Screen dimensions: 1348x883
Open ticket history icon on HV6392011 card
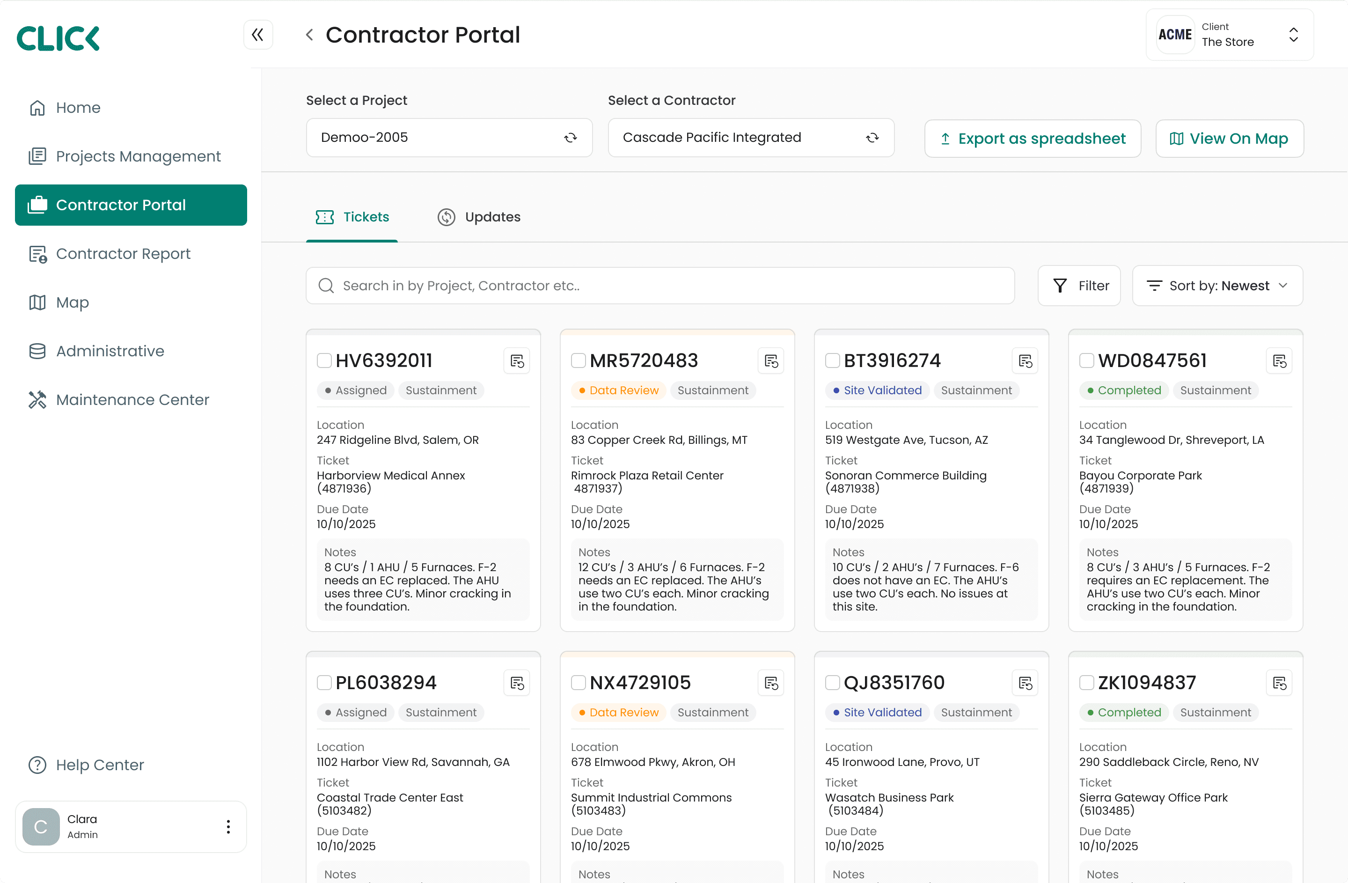pyautogui.click(x=517, y=361)
